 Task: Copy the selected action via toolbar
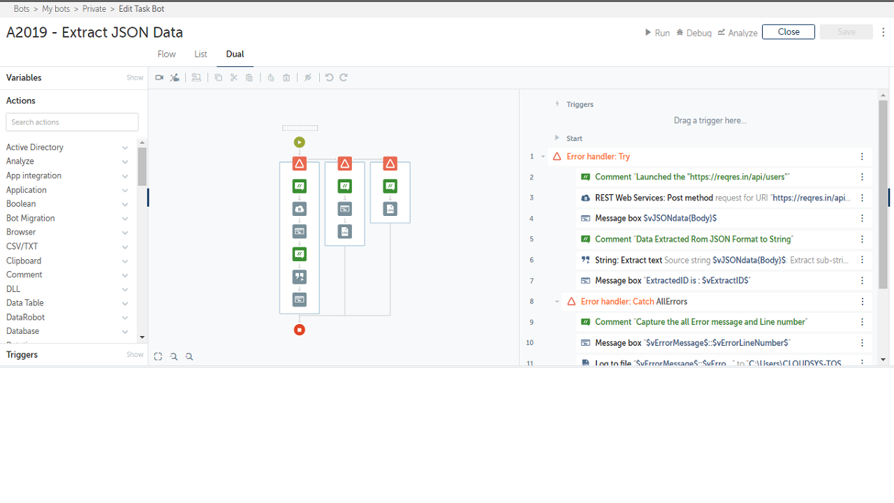(219, 78)
